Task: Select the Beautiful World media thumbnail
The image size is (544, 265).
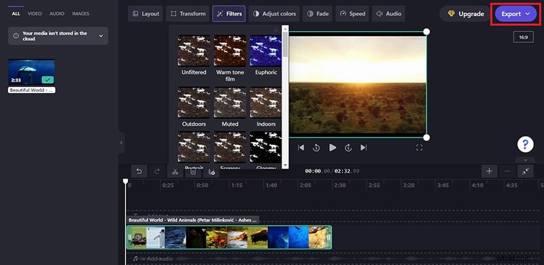Action: (31, 72)
